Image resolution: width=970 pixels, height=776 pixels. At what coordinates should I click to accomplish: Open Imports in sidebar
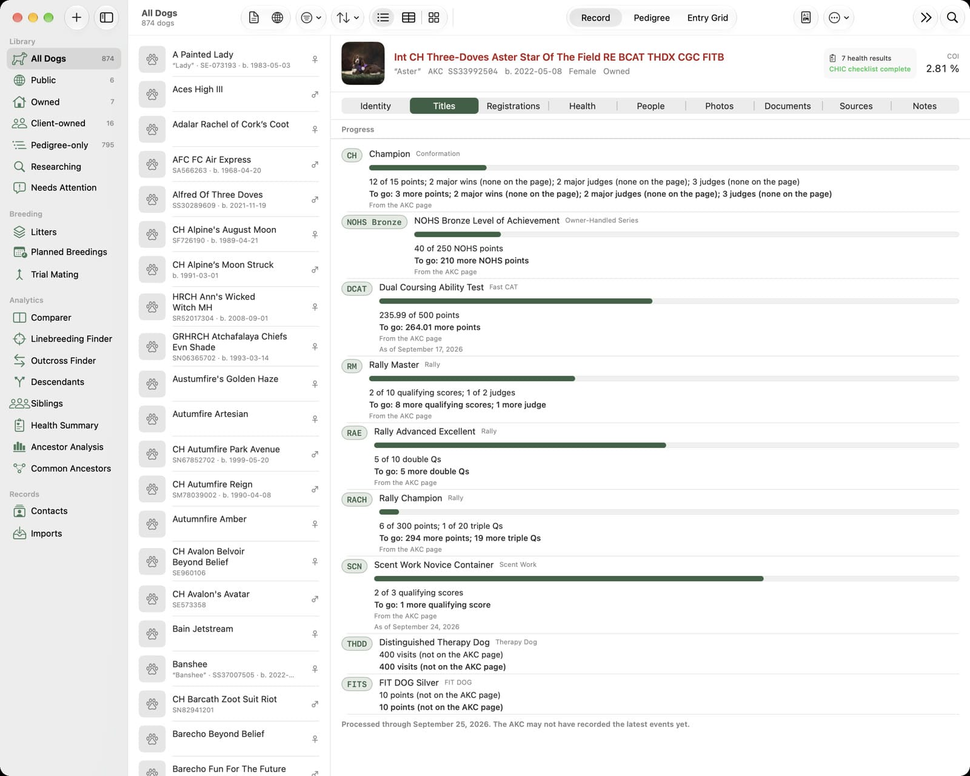(64, 533)
